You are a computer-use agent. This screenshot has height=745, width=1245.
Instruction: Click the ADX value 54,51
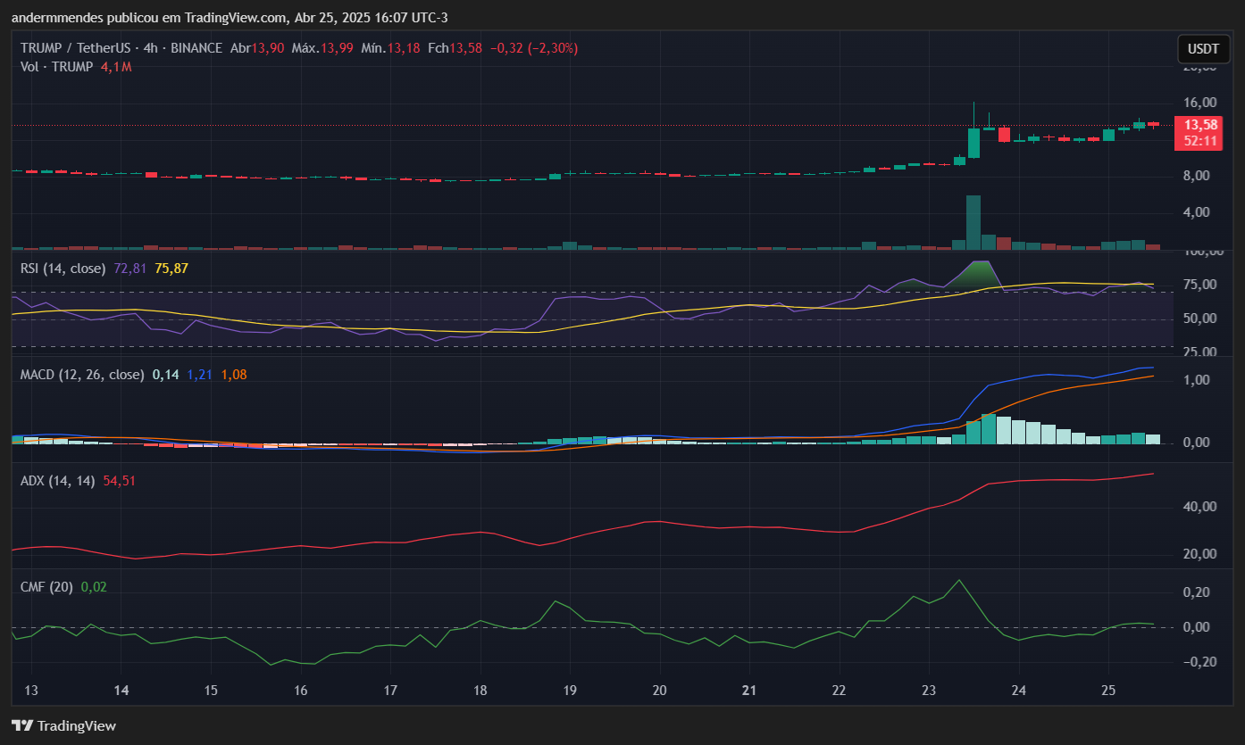pos(120,481)
